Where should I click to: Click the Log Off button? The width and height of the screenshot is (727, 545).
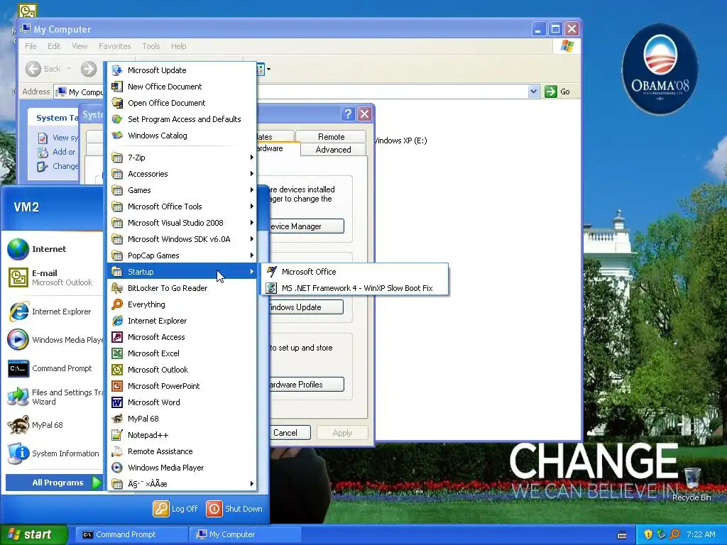coord(176,508)
